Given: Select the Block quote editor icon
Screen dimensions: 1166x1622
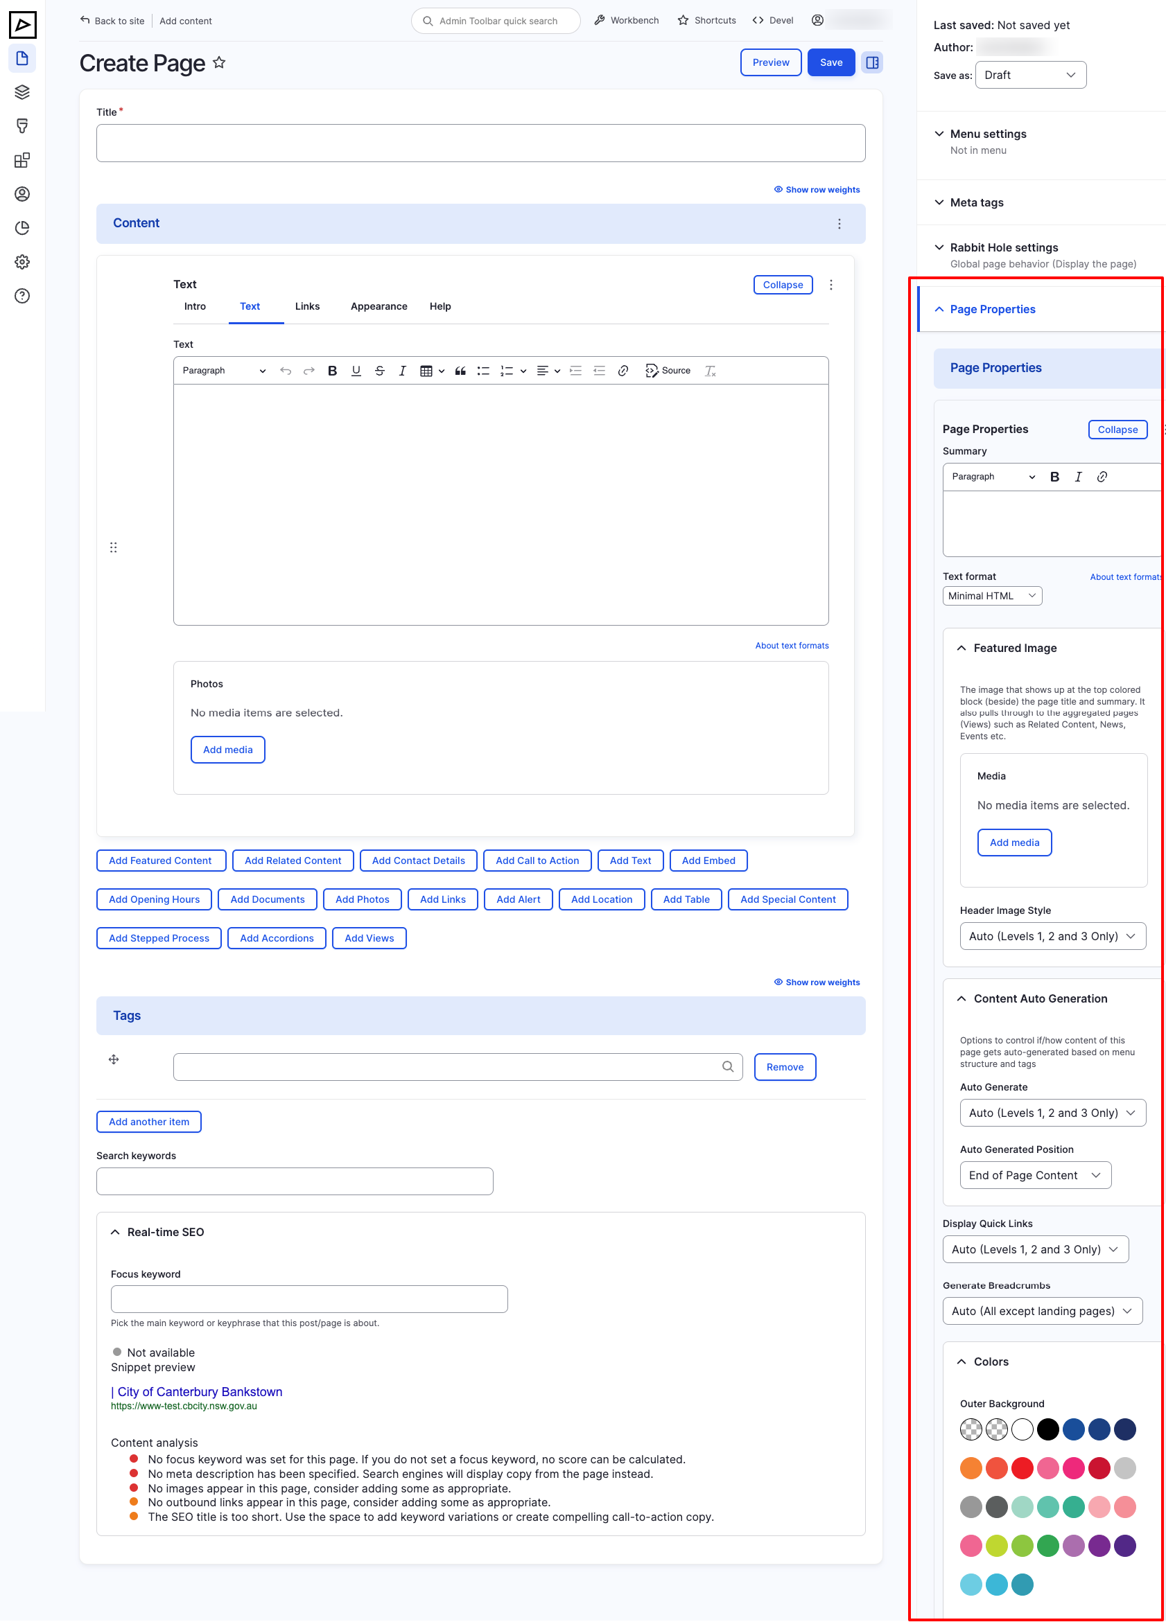Looking at the screenshot, I should click(460, 371).
